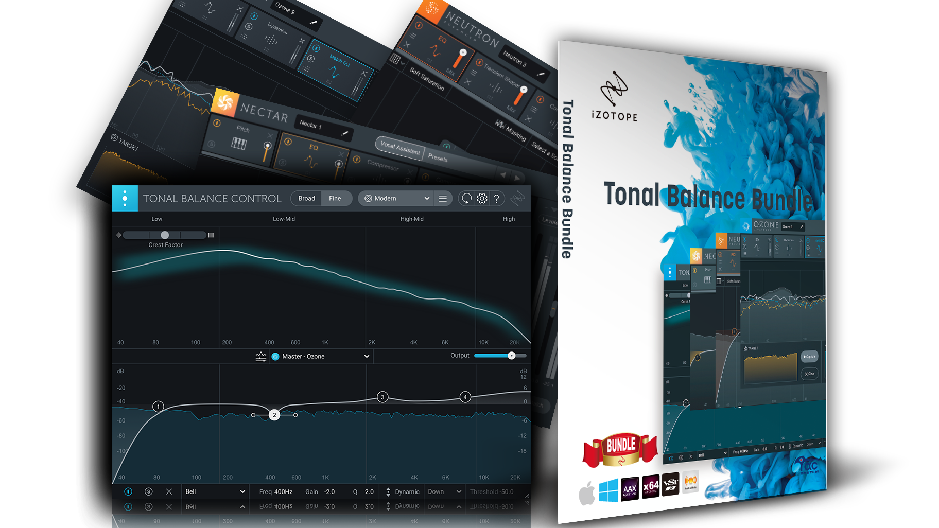The image size is (939, 528).
Task: Open the Tonal Balance Control three-dot menu
Action: point(125,198)
